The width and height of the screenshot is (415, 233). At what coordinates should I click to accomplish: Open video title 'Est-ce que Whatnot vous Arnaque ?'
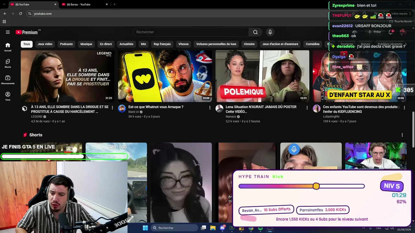click(x=156, y=107)
